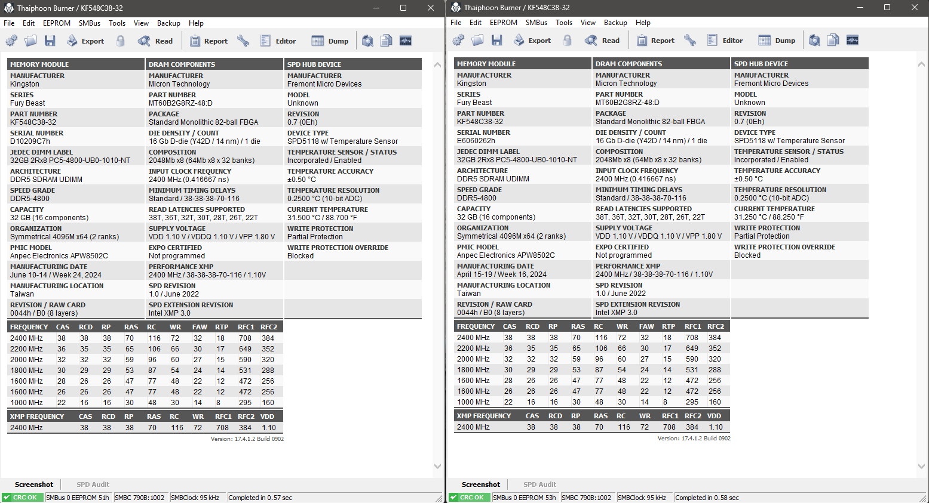Click temperature value '31.250 °C / 88.250 °F'

pyautogui.click(x=769, y=217)
